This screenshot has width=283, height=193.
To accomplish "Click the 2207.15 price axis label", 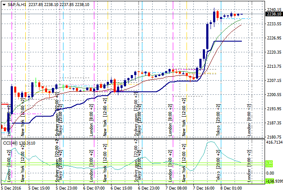I will coord(273,80).
